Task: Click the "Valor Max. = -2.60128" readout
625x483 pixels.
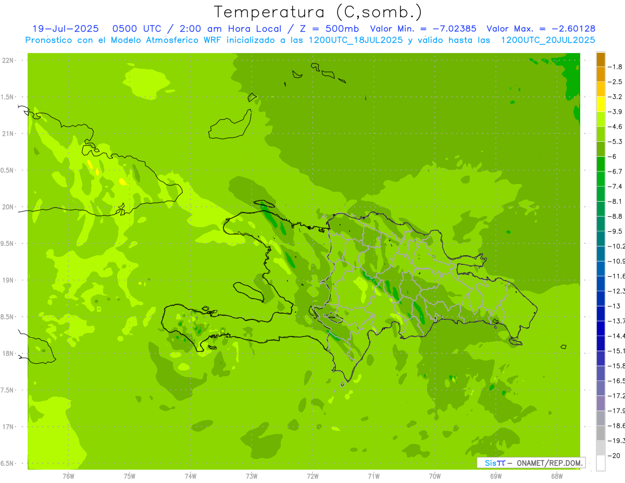Action: click(x=541, y=29)
